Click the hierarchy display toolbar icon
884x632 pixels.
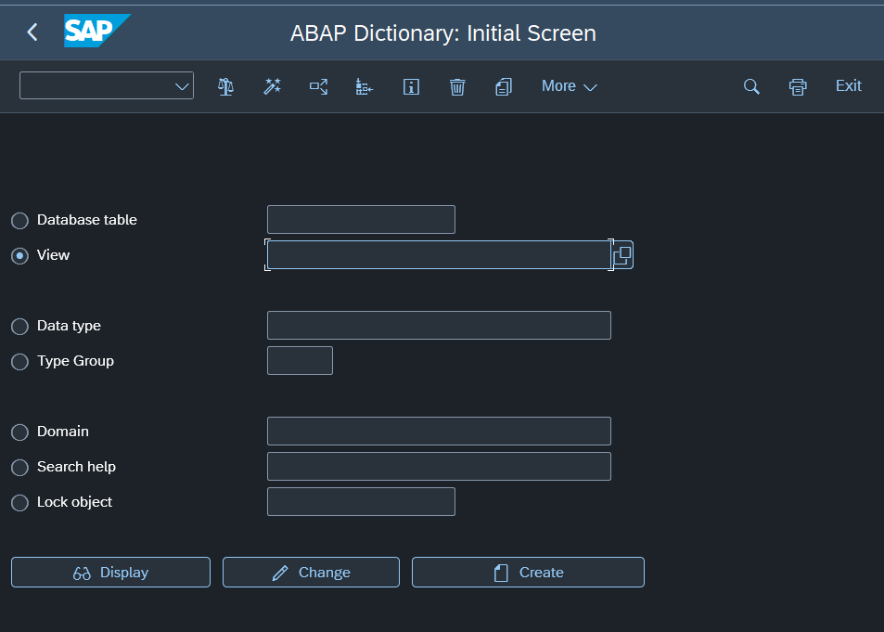[364, 85]
